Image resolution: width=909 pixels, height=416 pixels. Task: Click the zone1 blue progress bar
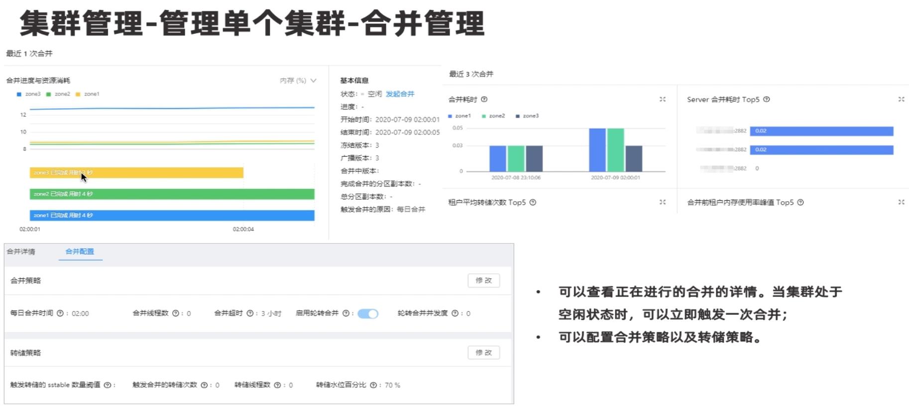[x=172, y=215]
